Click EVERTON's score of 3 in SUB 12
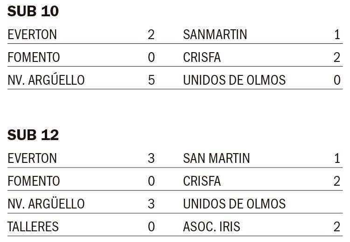Image resolution: width=350 pixels, height=242 pixels. 151,158
